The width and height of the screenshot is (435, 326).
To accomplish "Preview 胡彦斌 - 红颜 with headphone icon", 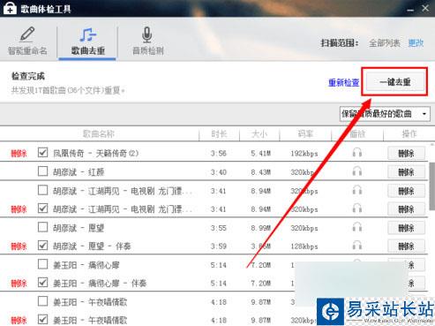I will [357, 171].
